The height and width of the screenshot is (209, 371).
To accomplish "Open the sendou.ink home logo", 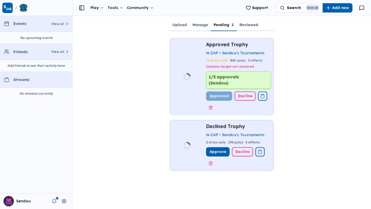I will coord(7,8).
